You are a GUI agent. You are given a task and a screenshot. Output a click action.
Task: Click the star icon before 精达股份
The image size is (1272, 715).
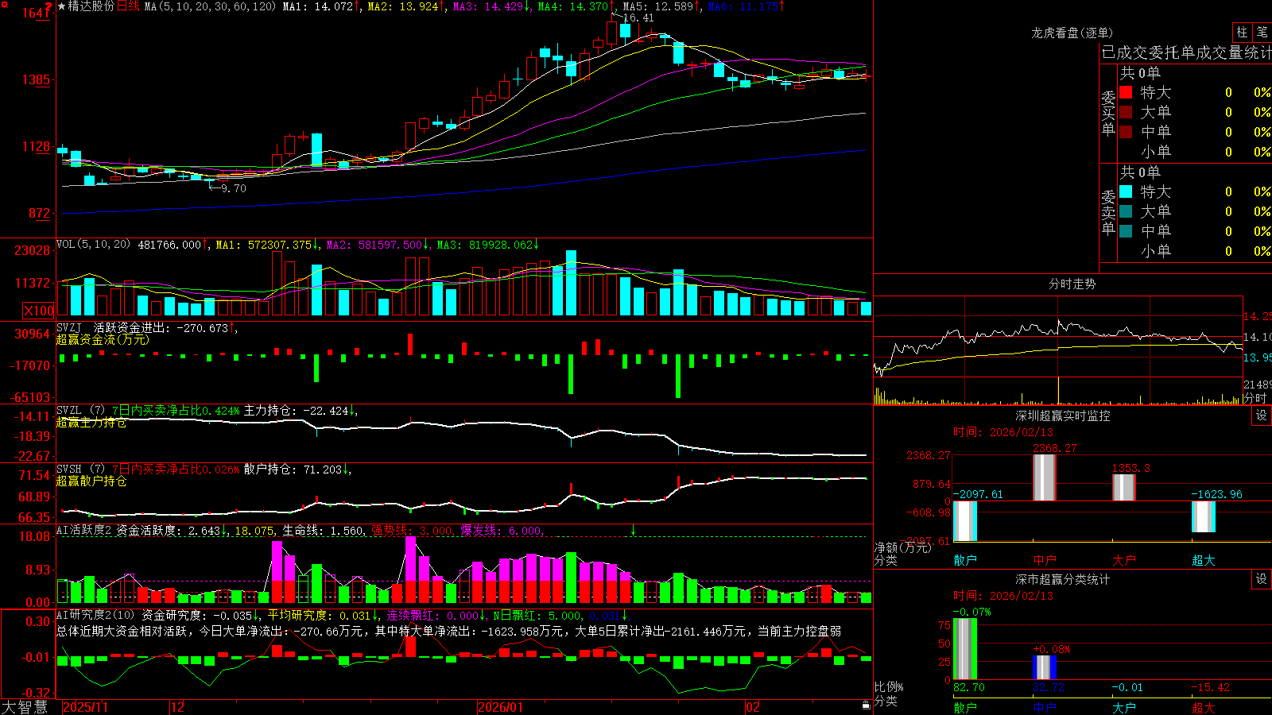click(x=61, y=6)
